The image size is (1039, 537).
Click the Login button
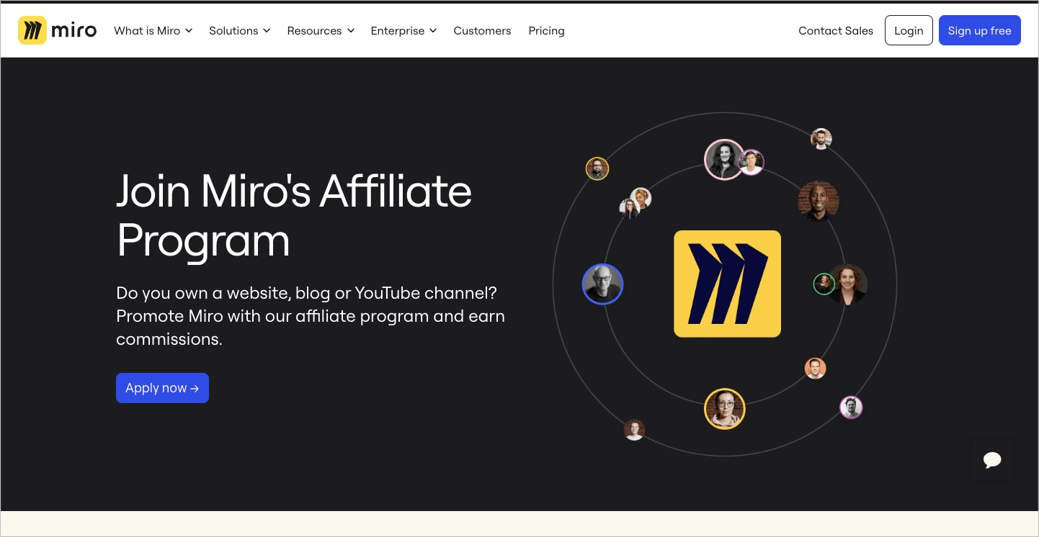pos(909,30)
